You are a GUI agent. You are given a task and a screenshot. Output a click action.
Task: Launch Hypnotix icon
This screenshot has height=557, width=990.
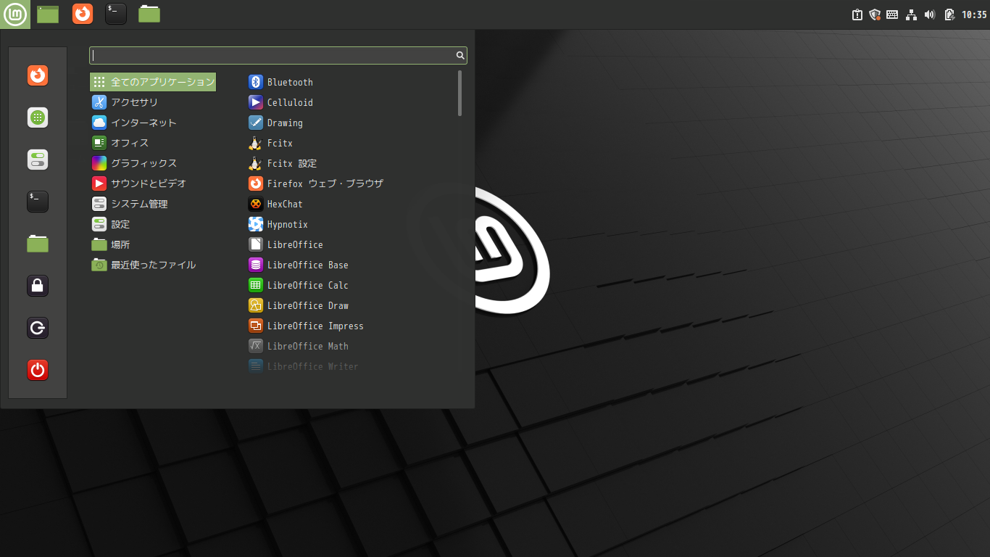[x=255, y=224]
